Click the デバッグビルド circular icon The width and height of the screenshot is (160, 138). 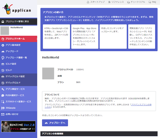[x=3, y=83]
